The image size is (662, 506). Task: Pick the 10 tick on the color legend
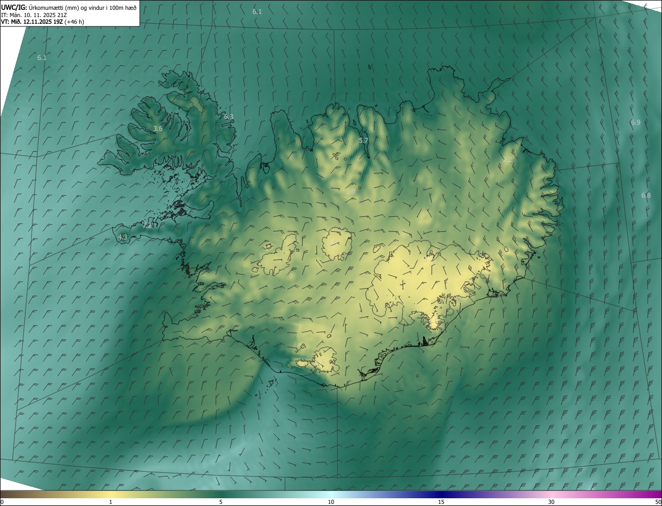click(331, 502)
